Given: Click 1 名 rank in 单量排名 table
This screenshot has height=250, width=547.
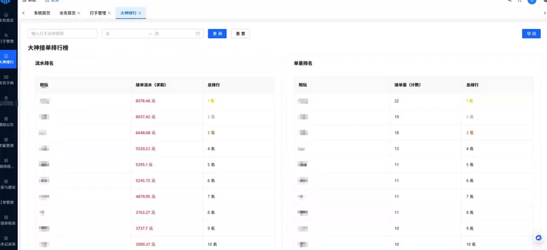Looking at the screenshot, I should (x=469, y=101).
